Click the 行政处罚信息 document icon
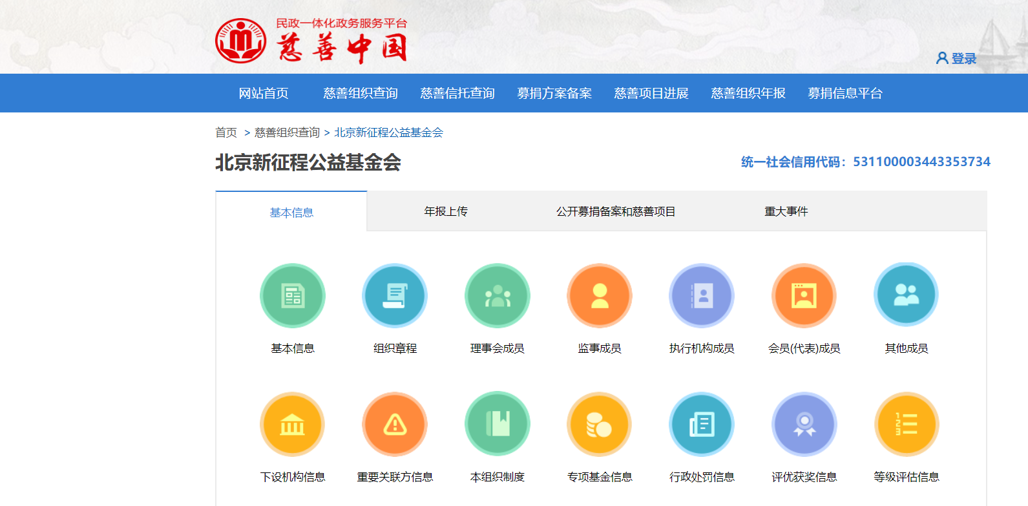1028x506 pixels. pos(702,425)
